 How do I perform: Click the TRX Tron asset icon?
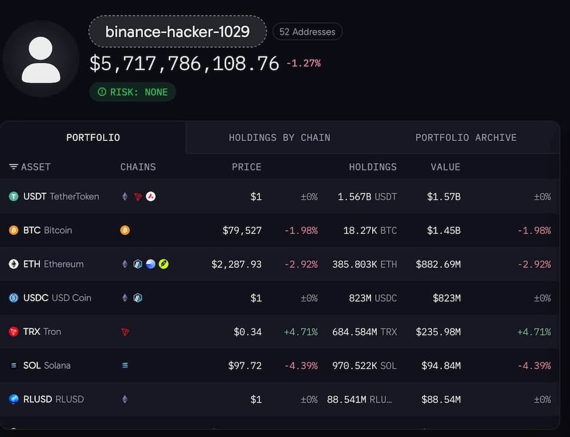[14, 332]
